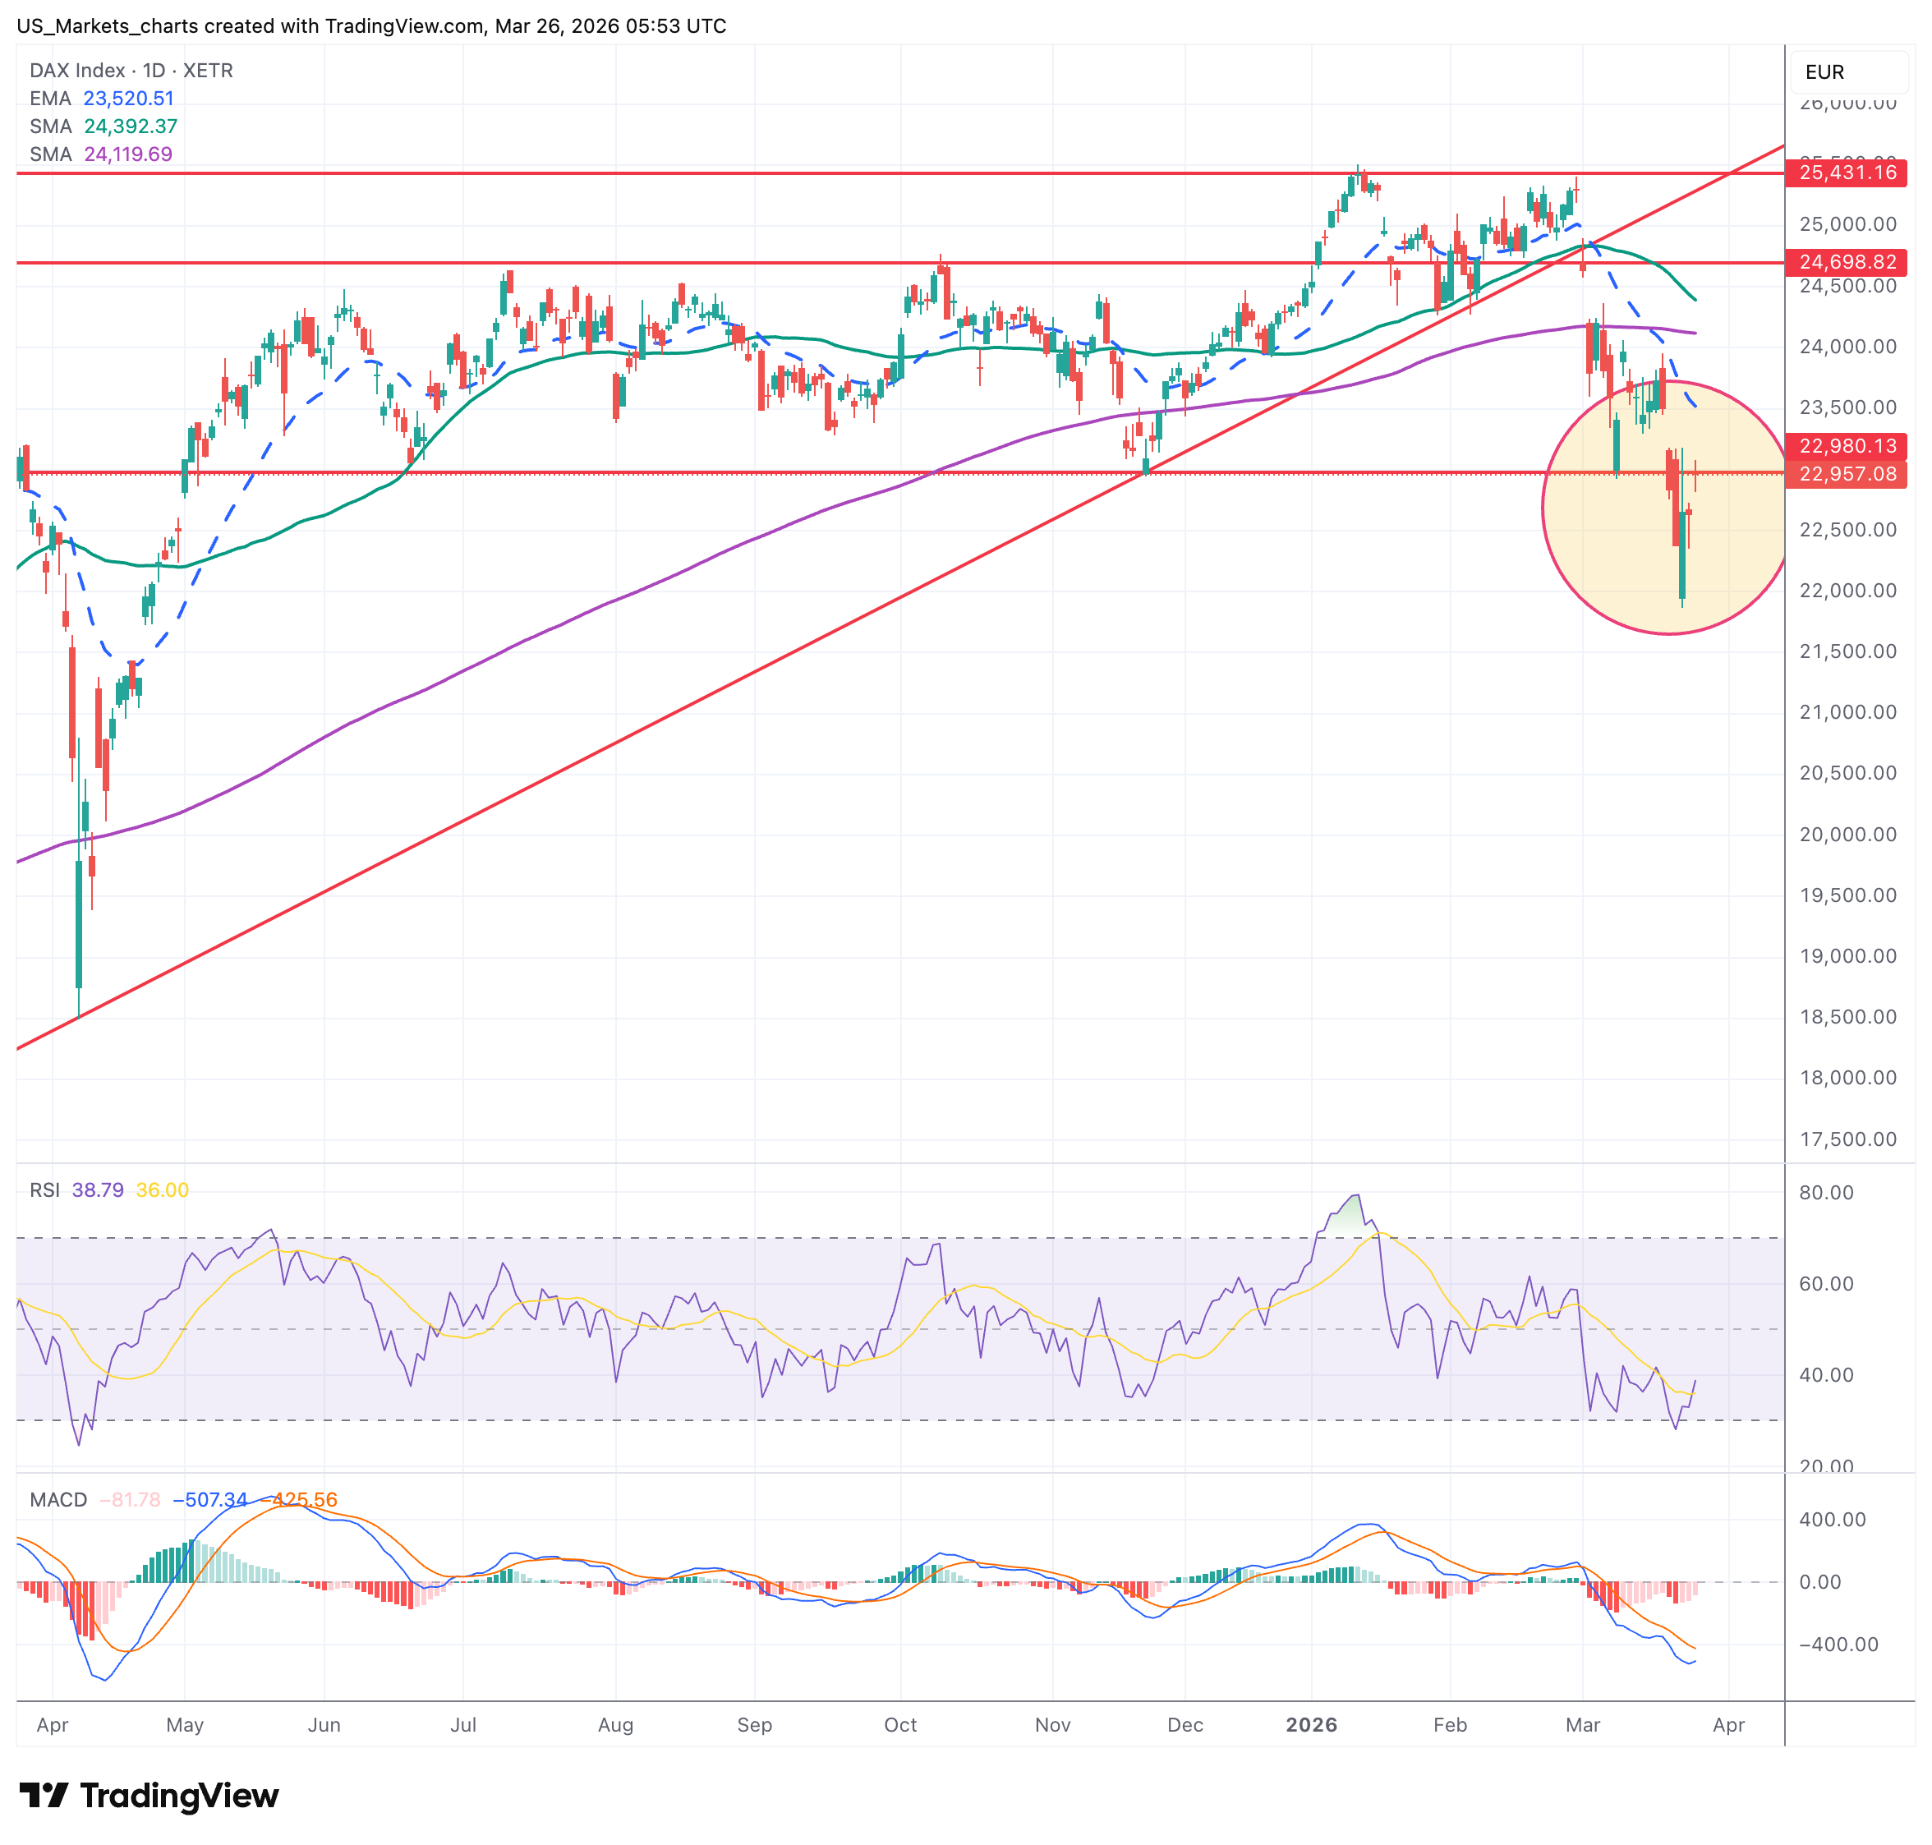
Task: Click the EMA 23,520.51 legend label
Action: (x=101, y=99)
